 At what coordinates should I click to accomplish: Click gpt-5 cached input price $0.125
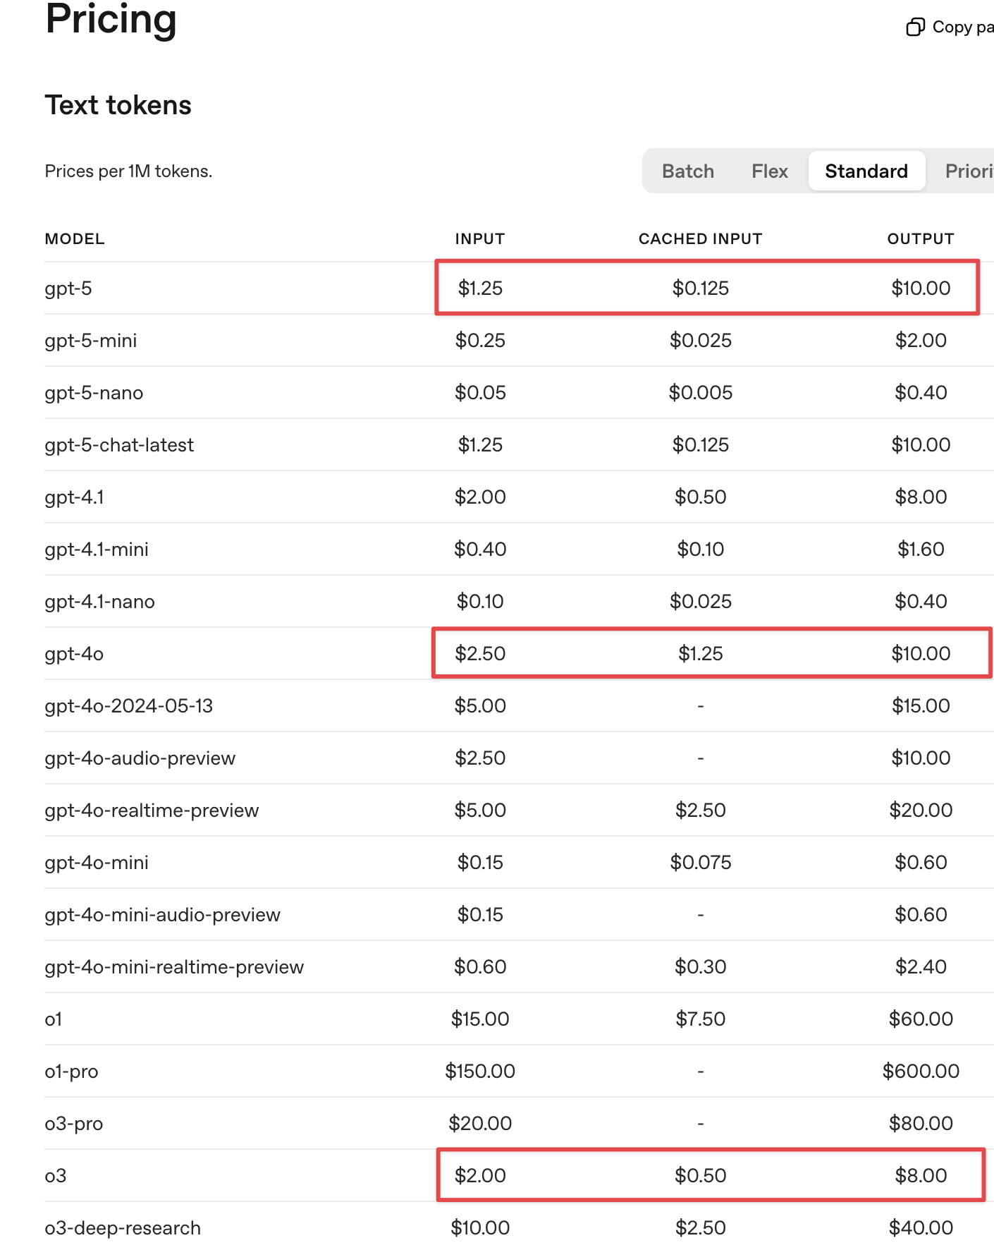tap(701, 288)
